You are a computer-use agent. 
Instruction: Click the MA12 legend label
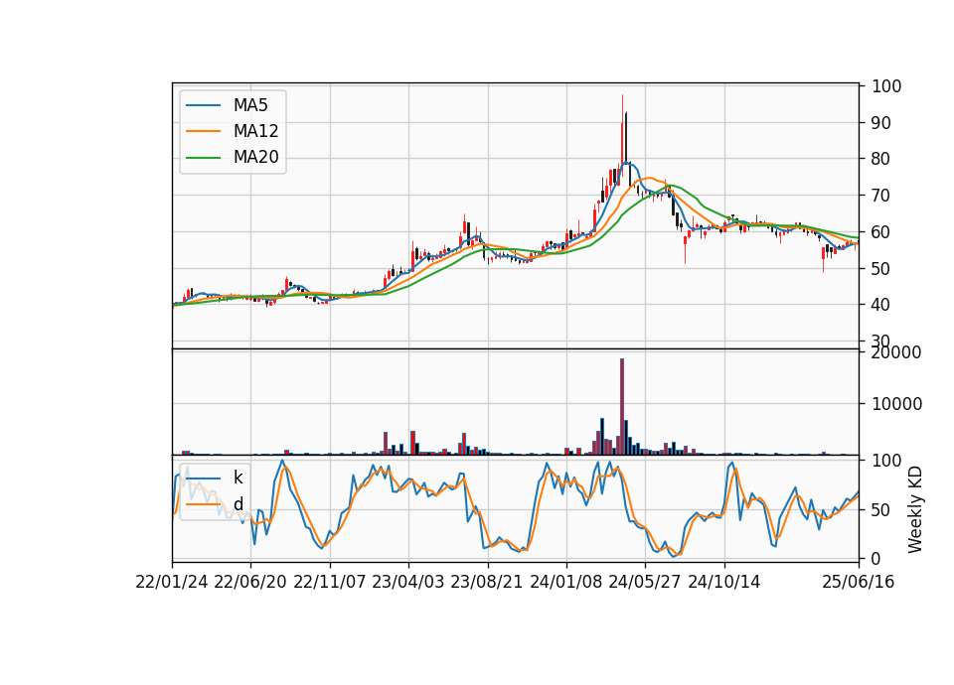pyautogui.click(x=255, y=131)
